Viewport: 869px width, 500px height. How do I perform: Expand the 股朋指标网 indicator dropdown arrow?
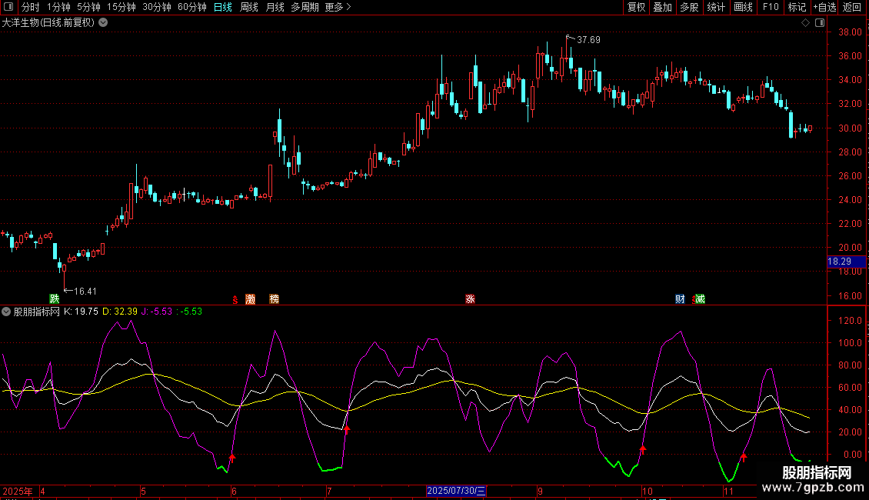tap(7, 312)
